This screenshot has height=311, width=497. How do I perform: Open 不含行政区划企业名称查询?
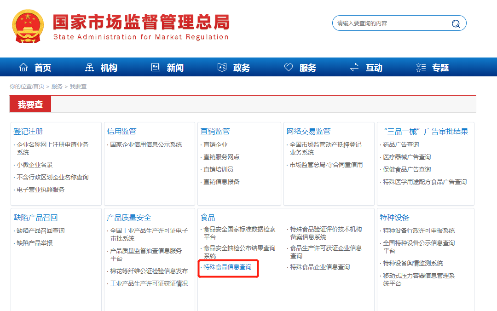pyautogui.click(x=52, y=177)
